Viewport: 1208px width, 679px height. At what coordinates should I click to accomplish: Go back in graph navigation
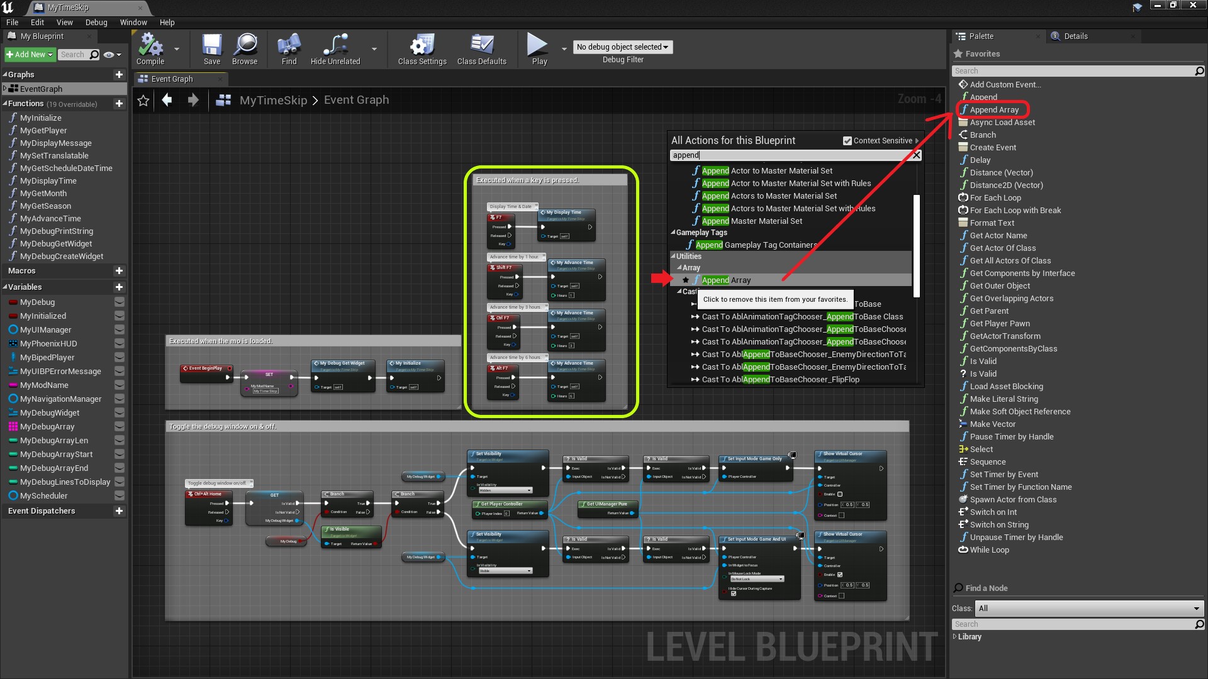(x=167, y=100)
